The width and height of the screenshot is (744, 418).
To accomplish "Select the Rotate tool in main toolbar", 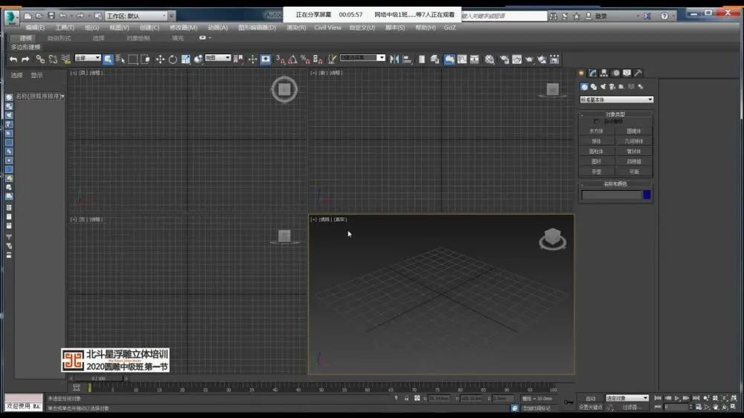I will coord(173,59).
